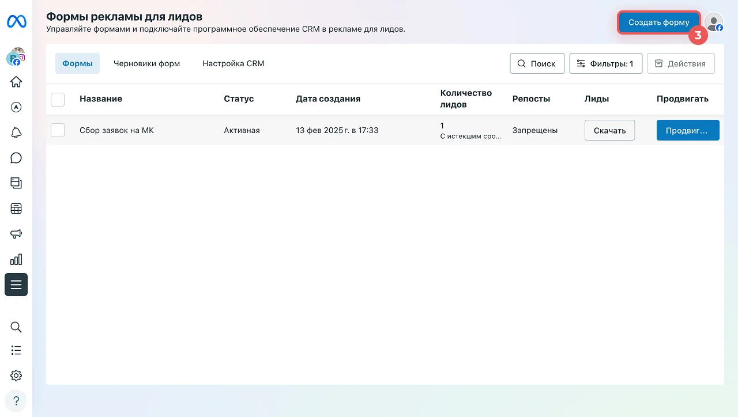Open the All tools hamburger menu icon
The width and height of the screenshot is (738, 417).
click(16, 285)
